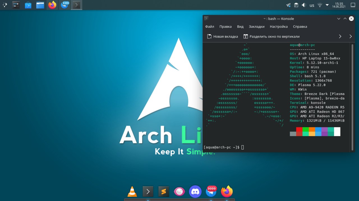Open Dolphin file manager from the top panel
This screenshot has width=359, height=201.
coord(40,5)
